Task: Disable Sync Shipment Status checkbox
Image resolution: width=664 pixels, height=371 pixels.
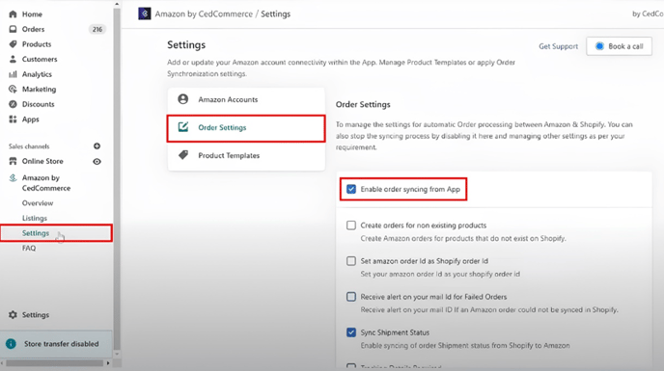Action: click(x=351, y=332)
